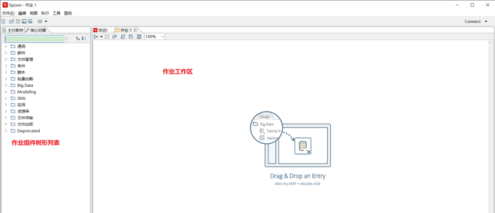Open the Connect dropdown
This screenshot has width=495, height=213.
(476, 21)
